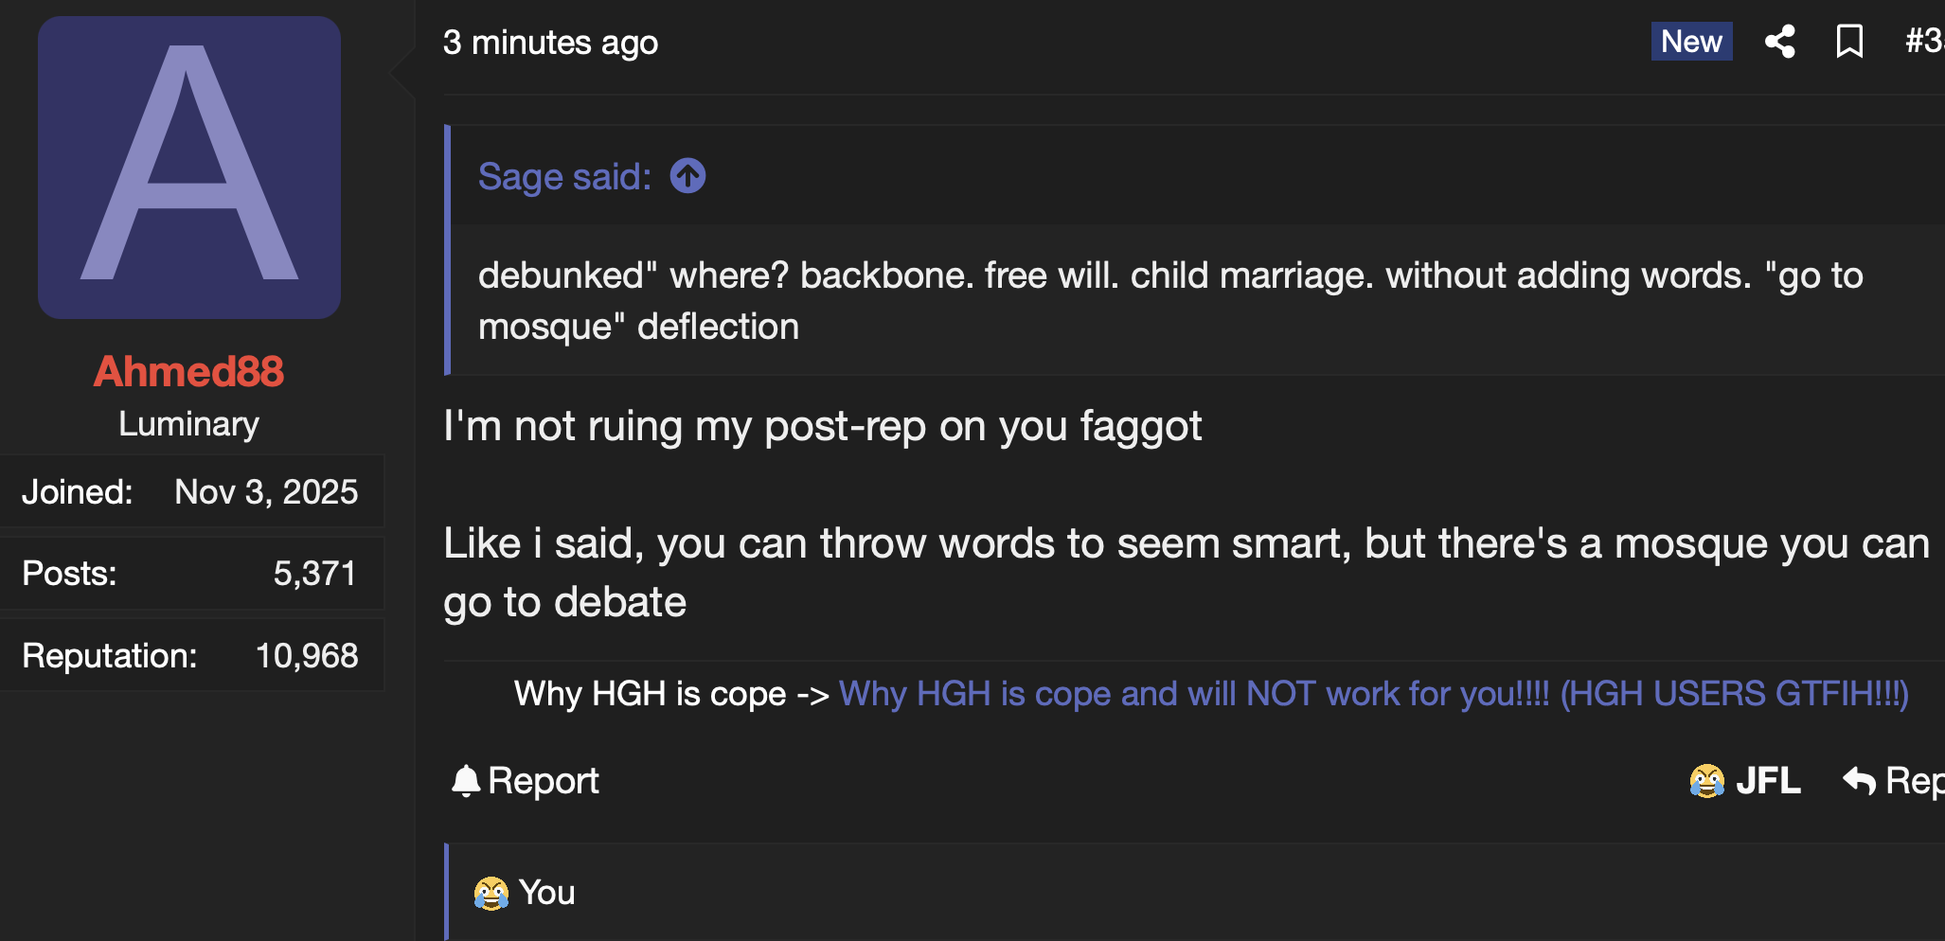Click the Reputation value 10,968
The height and width of the screenshot is (941, 1945).
(x=307, y=656)
